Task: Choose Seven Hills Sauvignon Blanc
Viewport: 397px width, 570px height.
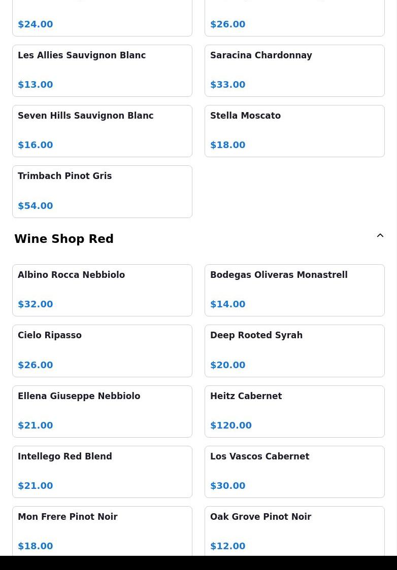Action: pos(102,131)
